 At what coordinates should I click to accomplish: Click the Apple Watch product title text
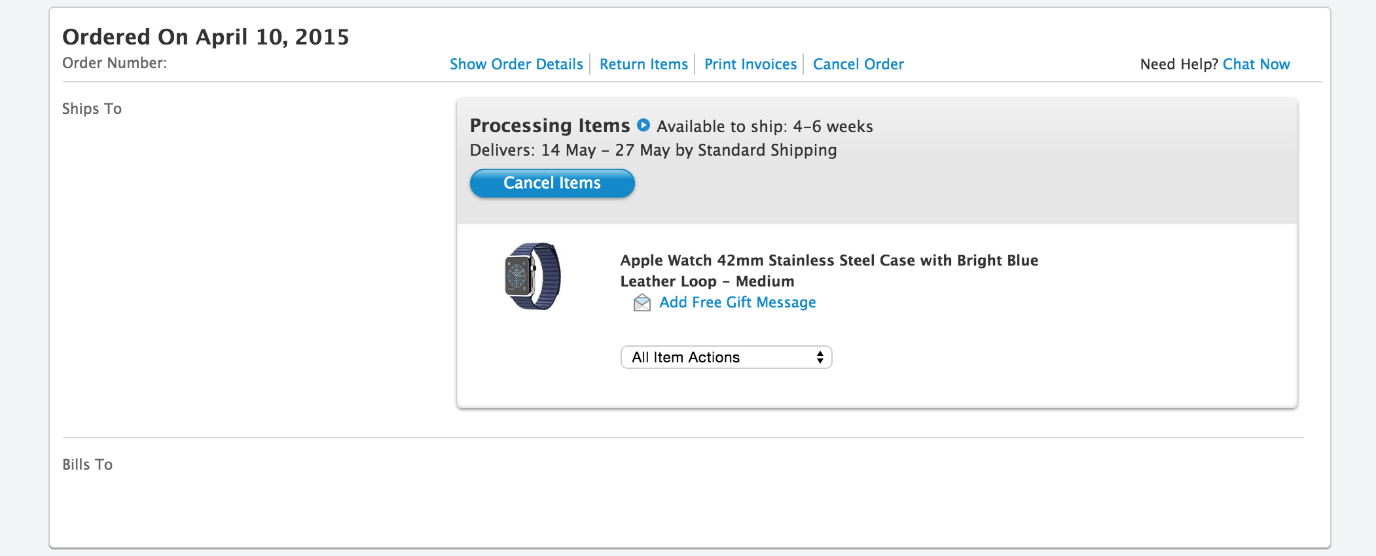(x=829, y=270)
